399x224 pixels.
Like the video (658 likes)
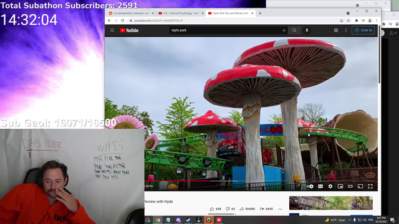coord(215,209)
